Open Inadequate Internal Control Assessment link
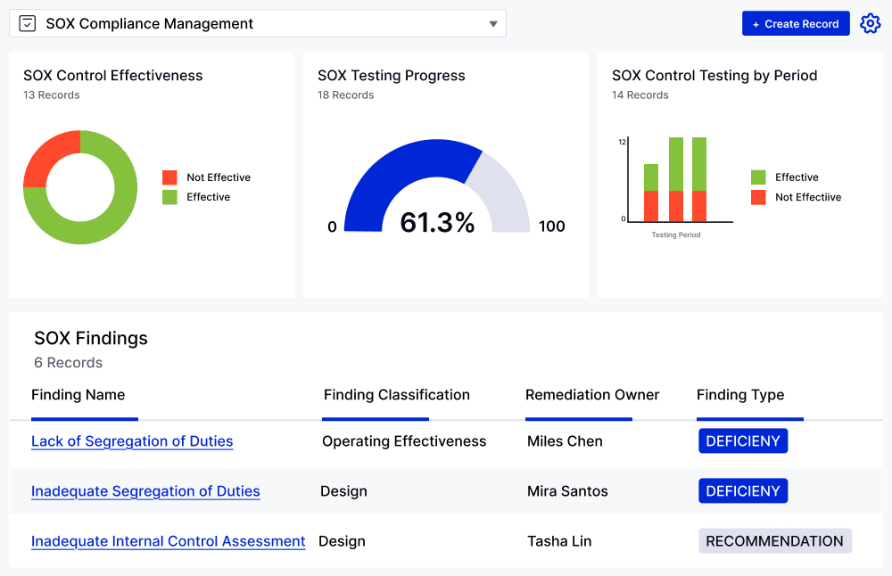The width and height of the screenshot is (892, 576). [168, 541]
